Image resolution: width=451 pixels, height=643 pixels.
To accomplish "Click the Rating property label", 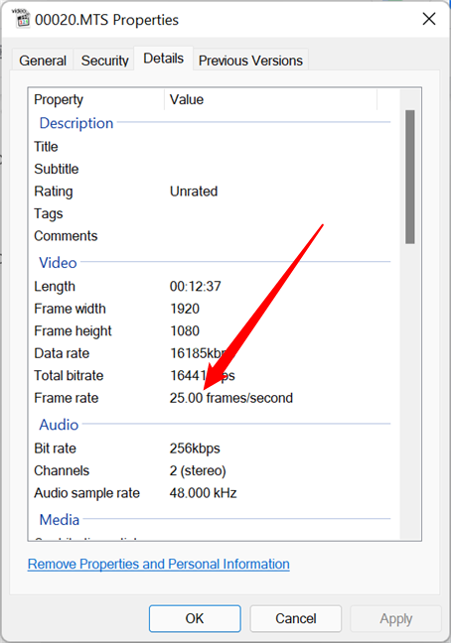I will [x=54, y=192].
